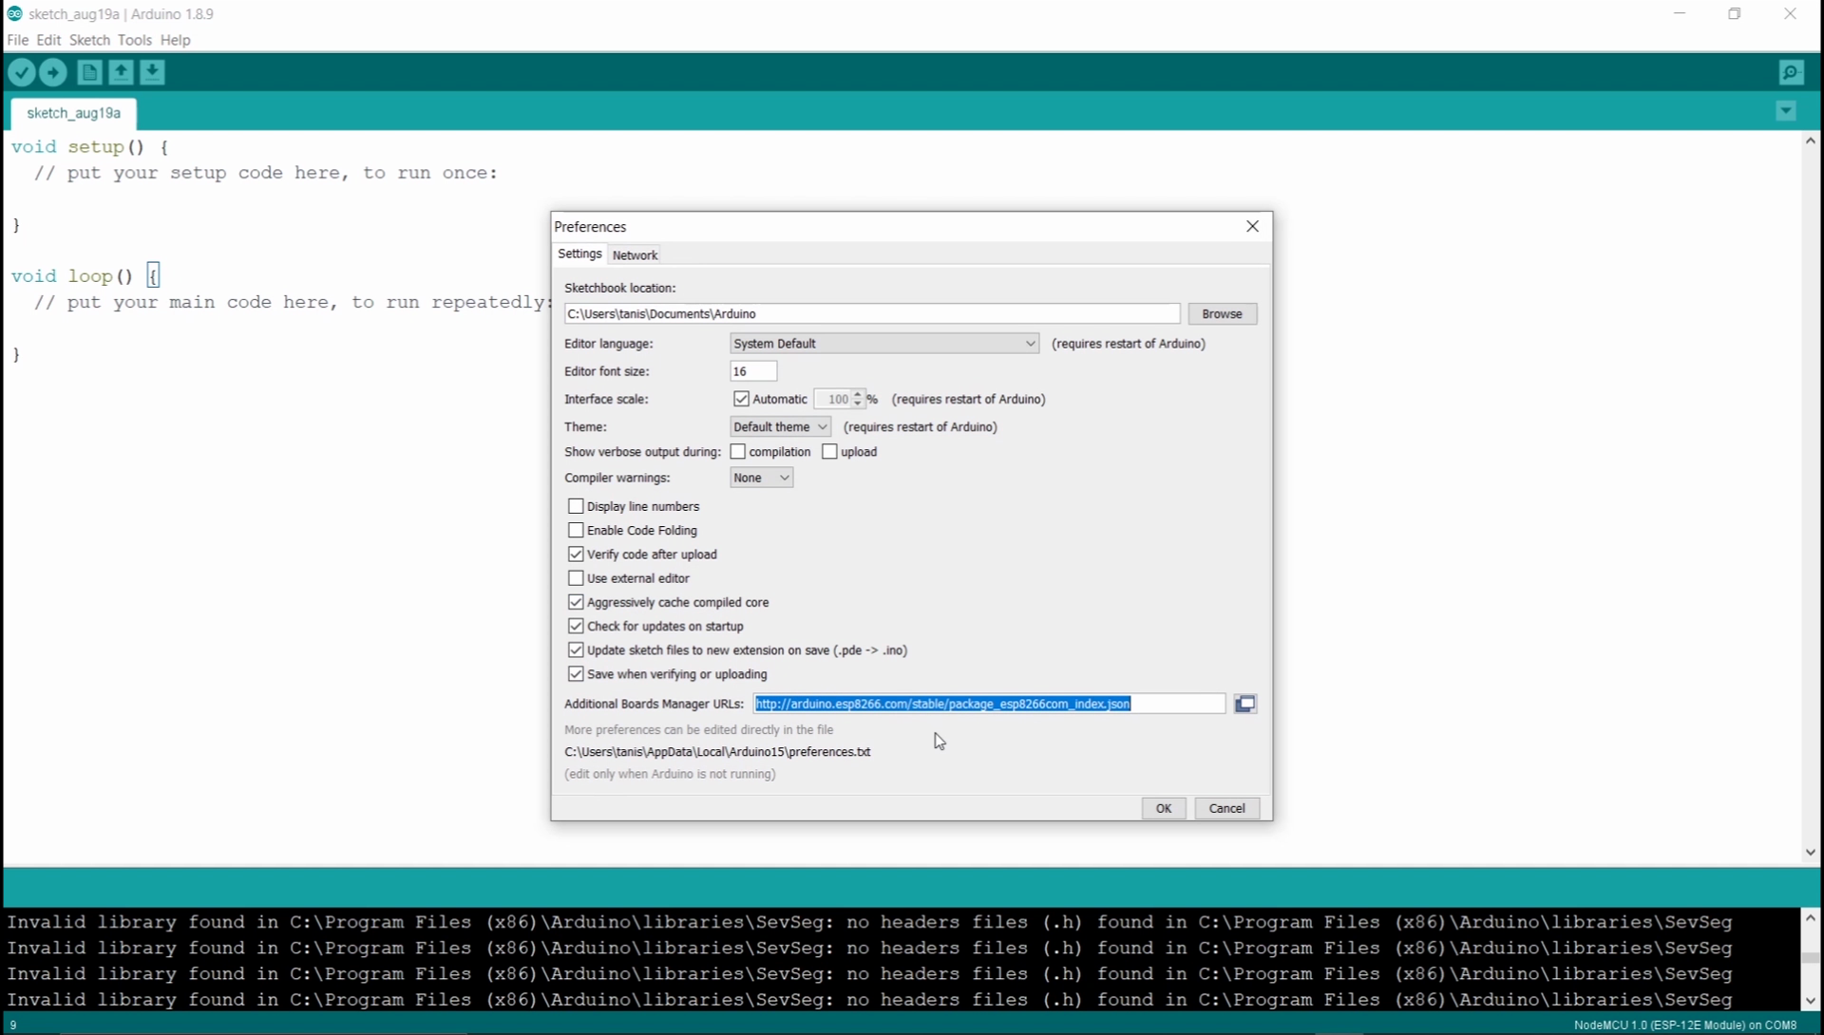Cancel the Preferences dialog

(x=1226, y=808)
